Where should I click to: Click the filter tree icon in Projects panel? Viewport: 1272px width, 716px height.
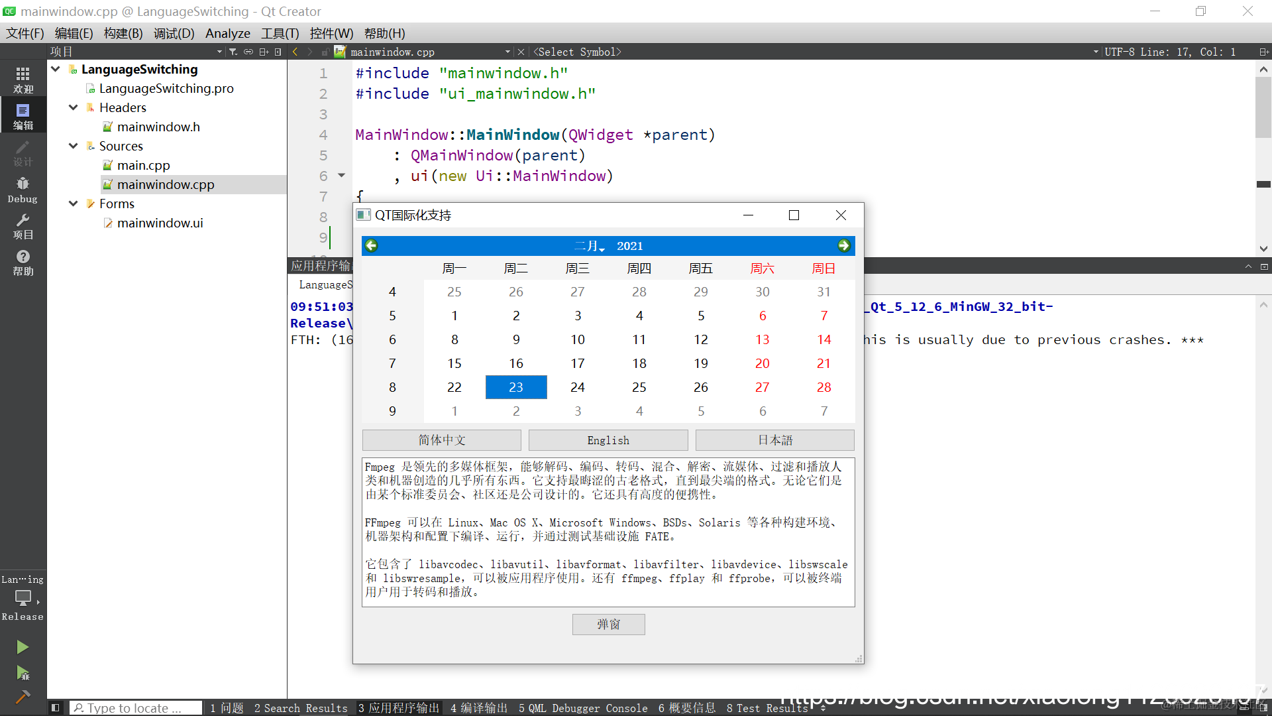(x=233, y=52)
